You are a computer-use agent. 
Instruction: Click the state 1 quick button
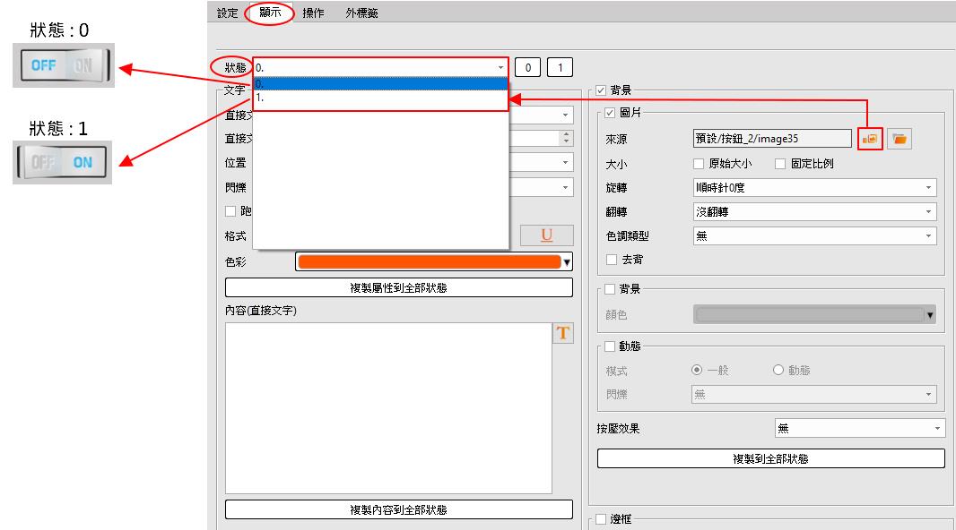(561, 67)
